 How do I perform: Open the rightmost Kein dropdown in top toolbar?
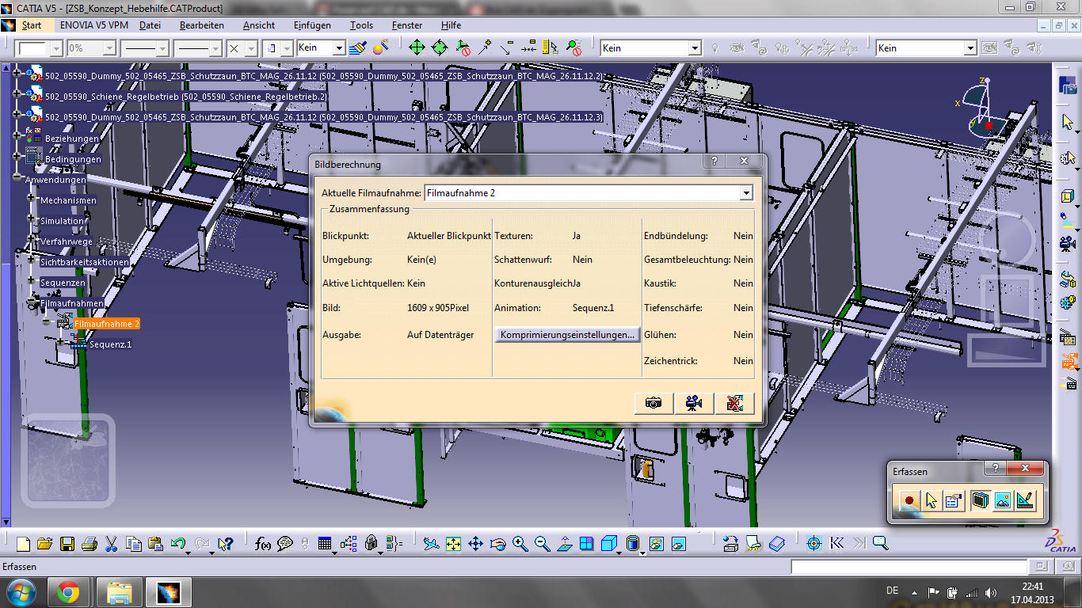(970, 48)
